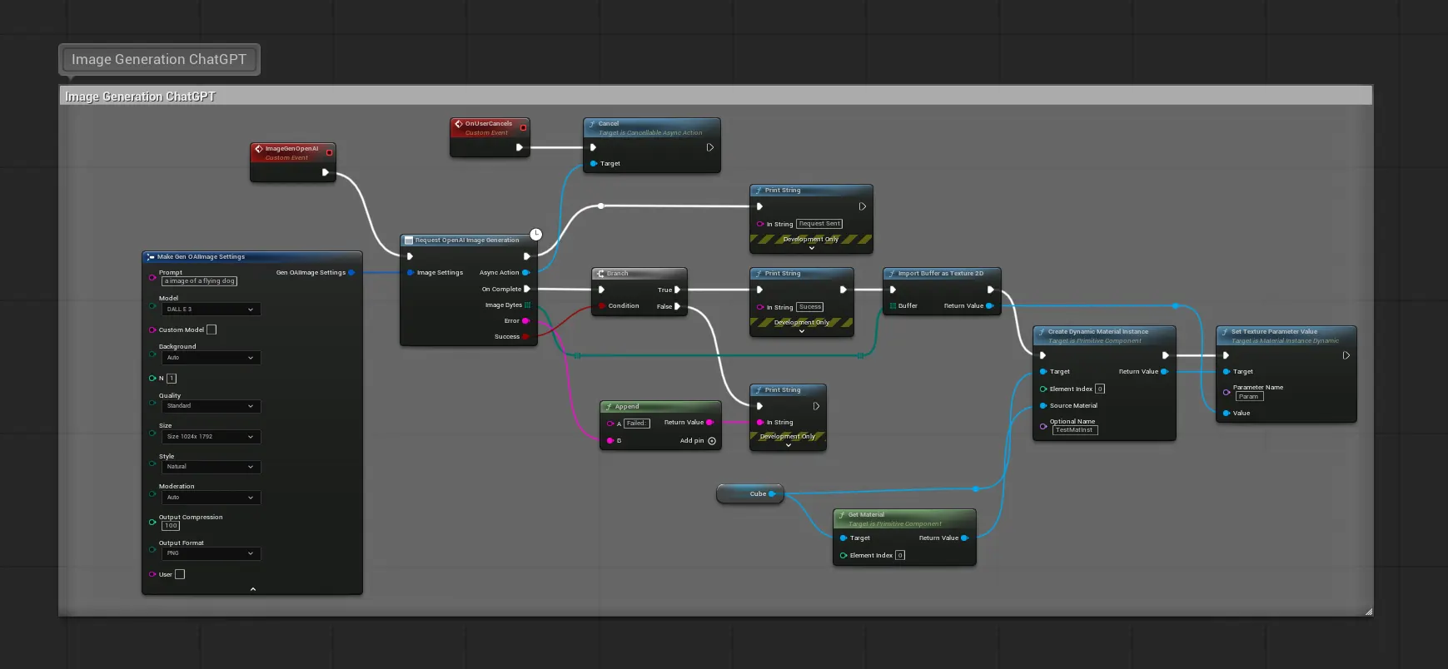The height and width of the screenshot is (669, 1448).
Task: Click Return Value pin on Append node
Action: [709, 422]
